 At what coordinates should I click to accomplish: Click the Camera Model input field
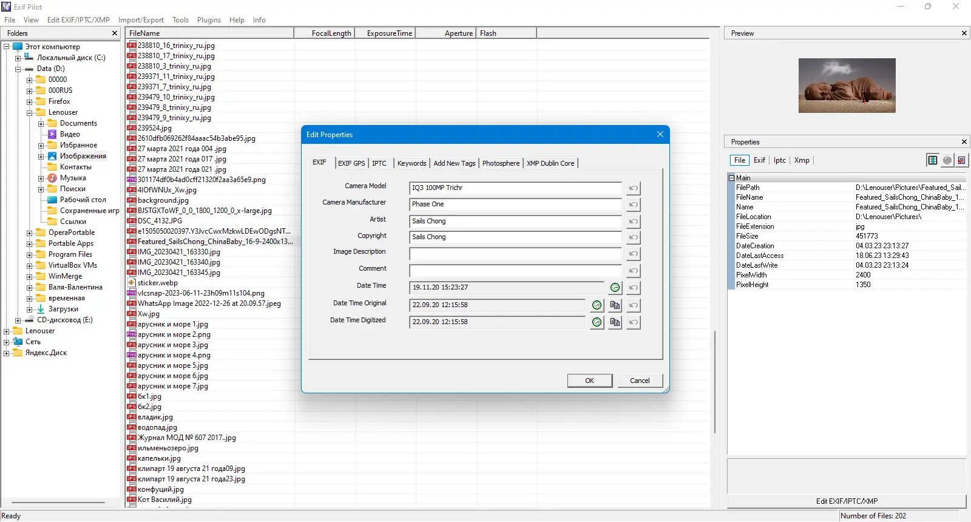[515, 188]
